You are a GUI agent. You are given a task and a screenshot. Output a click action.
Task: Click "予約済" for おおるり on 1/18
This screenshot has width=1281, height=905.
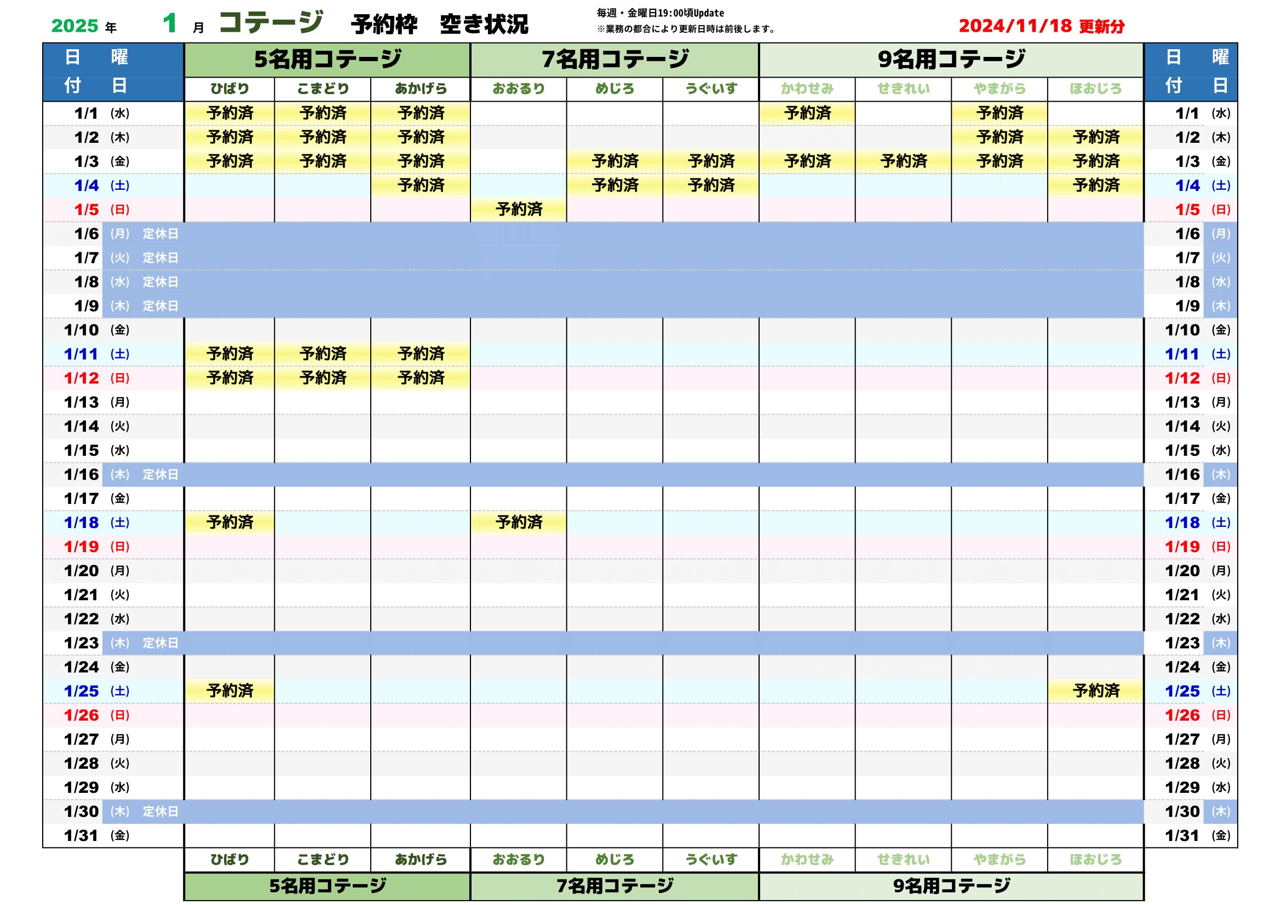(519, 523)
